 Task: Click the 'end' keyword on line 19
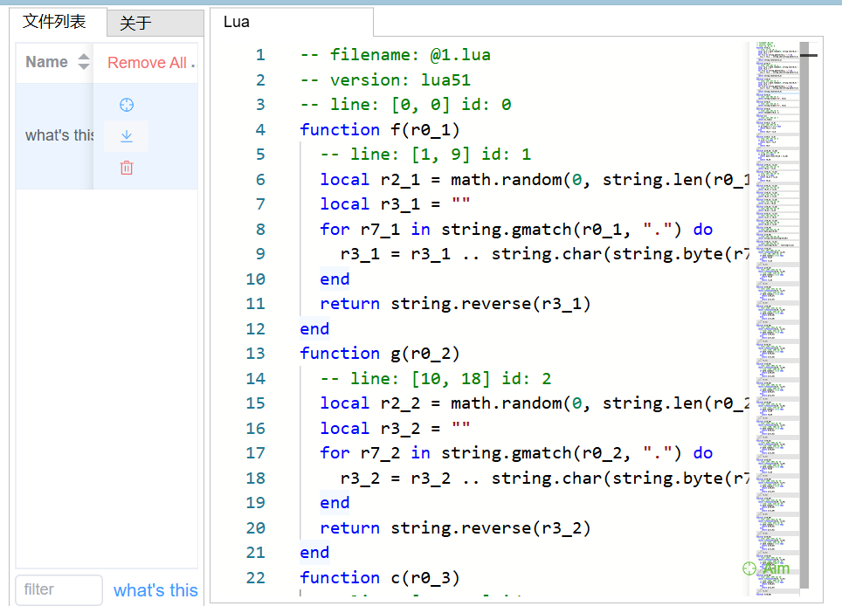click(335, 503)
